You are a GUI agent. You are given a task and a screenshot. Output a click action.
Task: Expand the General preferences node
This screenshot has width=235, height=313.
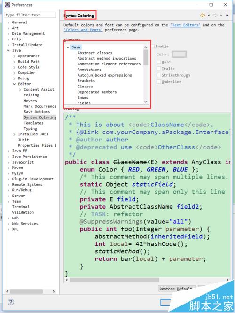tap(8, 23)
